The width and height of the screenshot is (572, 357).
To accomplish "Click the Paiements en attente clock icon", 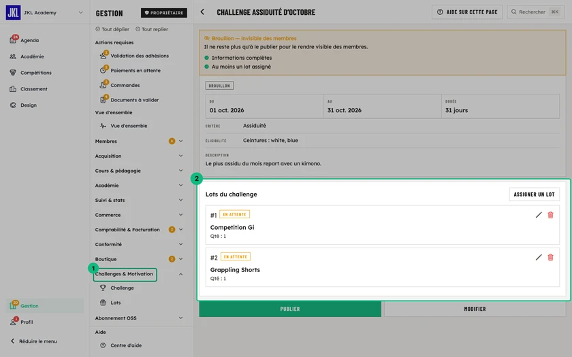I will click(104, 70).
